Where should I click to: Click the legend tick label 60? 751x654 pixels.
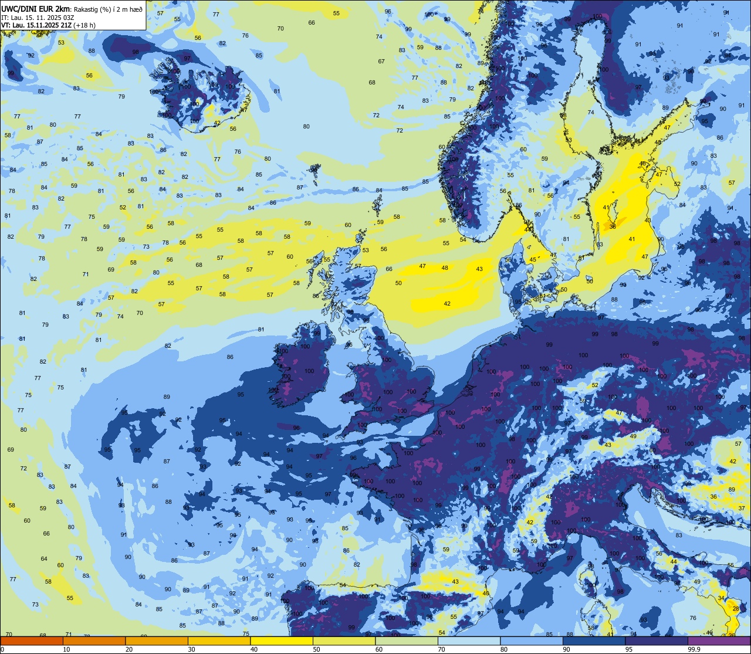(379, 649)
